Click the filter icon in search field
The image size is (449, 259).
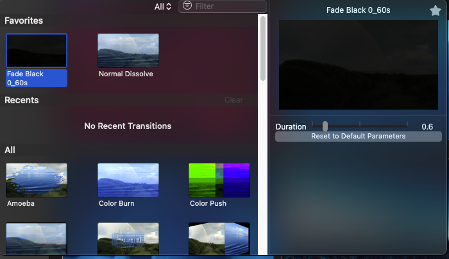pos(187,5)
